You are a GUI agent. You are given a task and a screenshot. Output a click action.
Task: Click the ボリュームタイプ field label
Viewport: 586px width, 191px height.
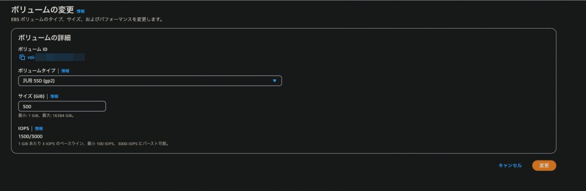(37, 71)
